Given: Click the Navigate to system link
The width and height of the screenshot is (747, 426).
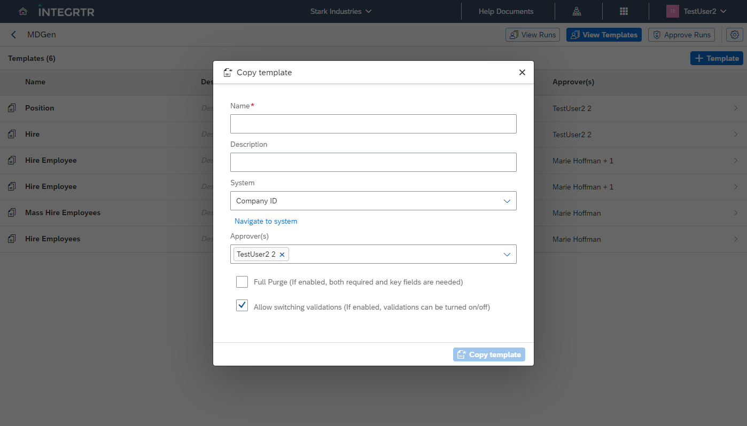Looking at the screenshot, I should point(266,221).
